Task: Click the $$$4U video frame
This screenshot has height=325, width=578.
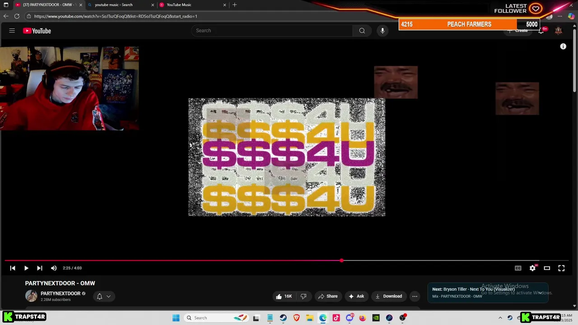Action: 287,157
